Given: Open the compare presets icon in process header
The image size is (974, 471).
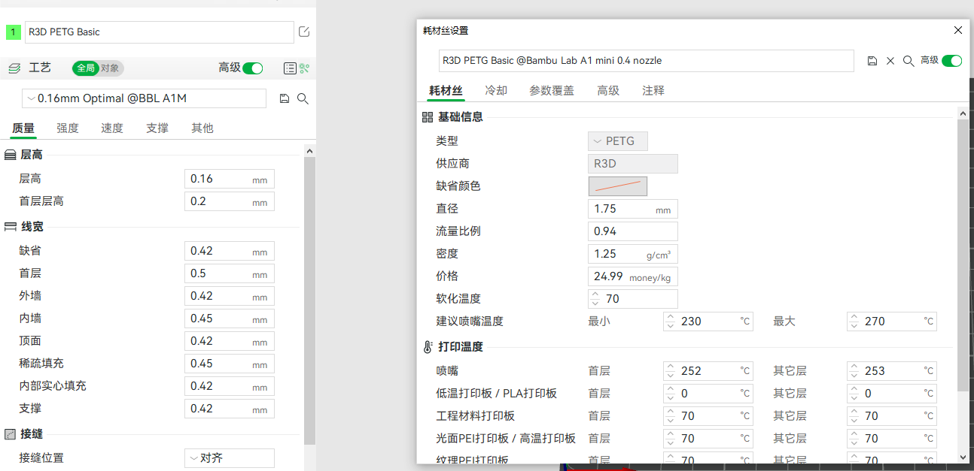Looking at the screenshot, I should click(305, 68).
